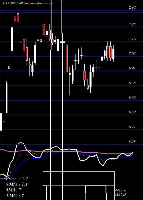
Task: Open the '<<Live MACD' label
Action: [120, 193]
